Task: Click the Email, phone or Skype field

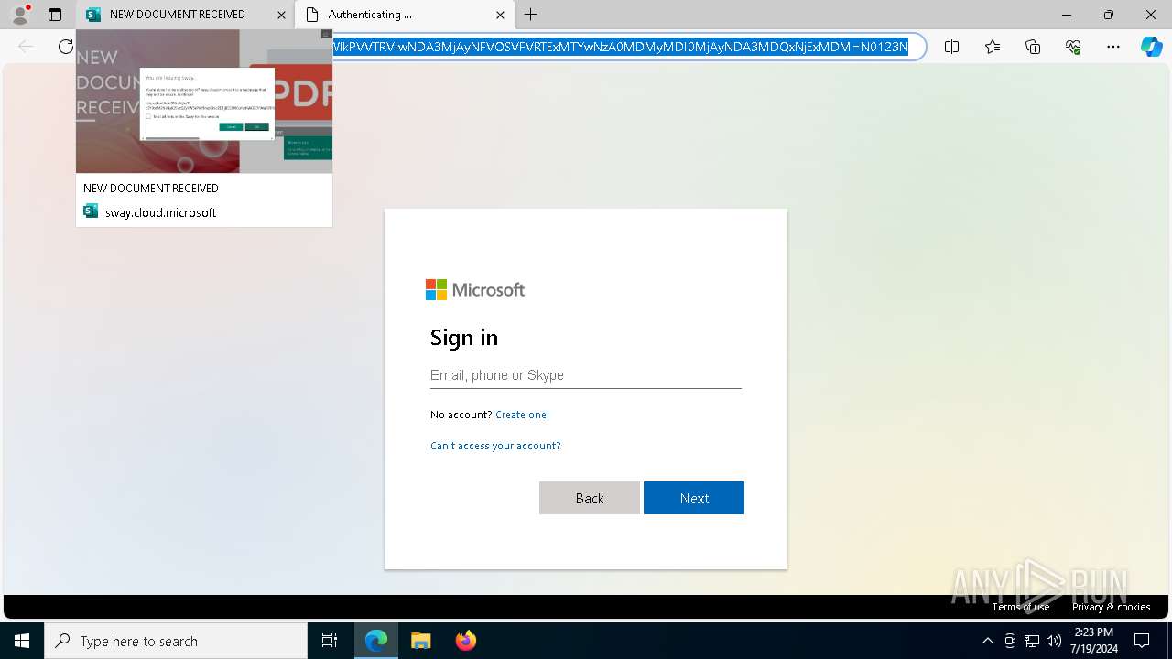Action: click(586, 375)
